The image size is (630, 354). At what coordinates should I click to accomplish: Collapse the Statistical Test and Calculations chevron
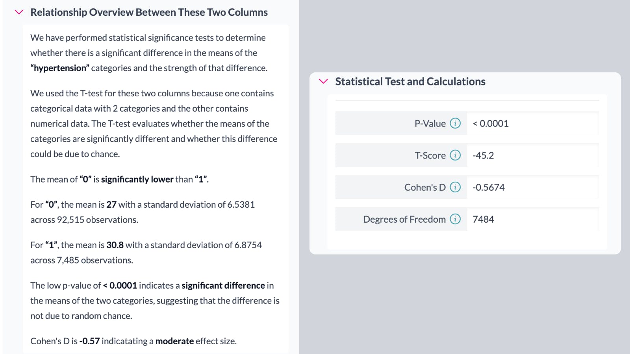(x=323, y=81)
